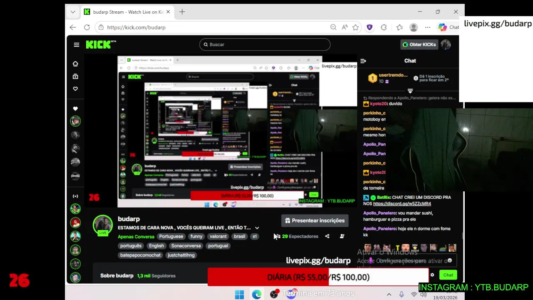The image size is (533, 300).
Task: Click the usertremdo... top gifter name
Action: click(393, 75)
